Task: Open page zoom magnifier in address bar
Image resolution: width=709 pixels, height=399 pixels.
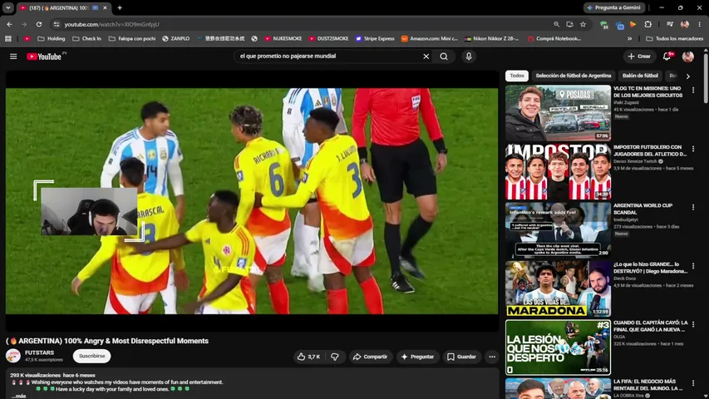Action: tap(557, 24)
